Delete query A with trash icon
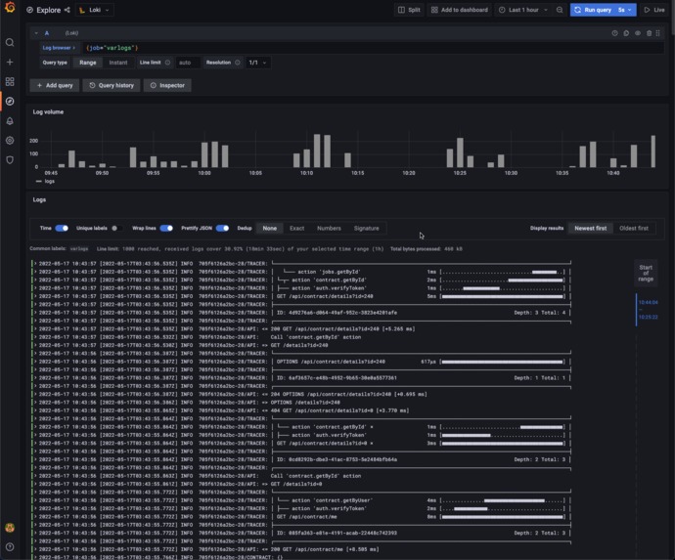This screenshot has height=560, width=675. click(649, 33)
